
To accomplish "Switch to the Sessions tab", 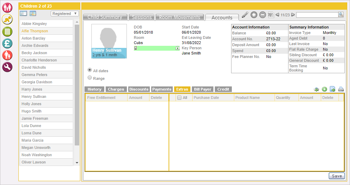I will click(x=142, y=17).
